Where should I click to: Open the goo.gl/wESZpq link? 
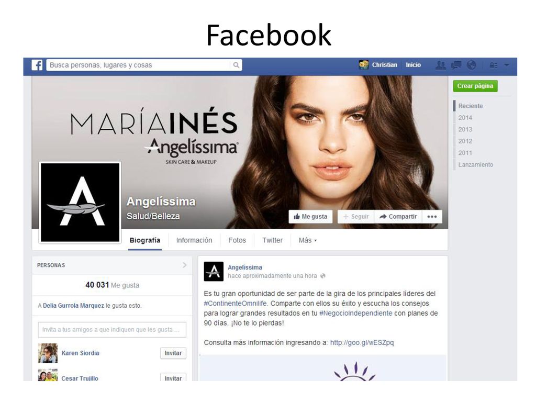362,342
